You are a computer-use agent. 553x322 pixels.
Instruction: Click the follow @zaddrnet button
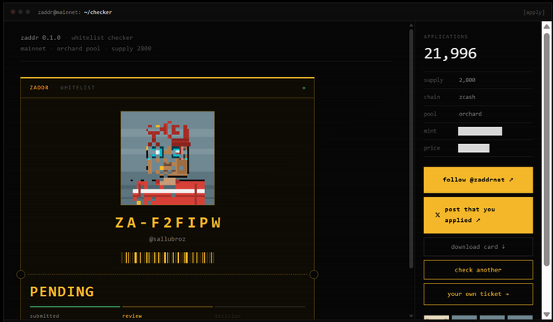pyautogui.click(x=478, y=180)
